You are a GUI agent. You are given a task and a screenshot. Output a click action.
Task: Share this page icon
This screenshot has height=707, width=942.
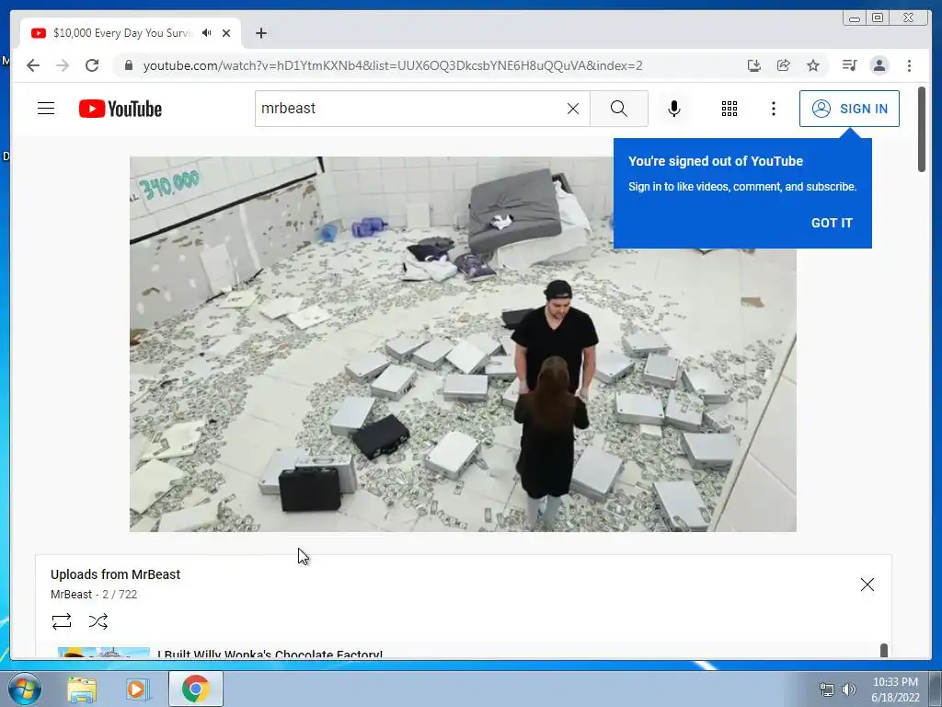(784, 65)
